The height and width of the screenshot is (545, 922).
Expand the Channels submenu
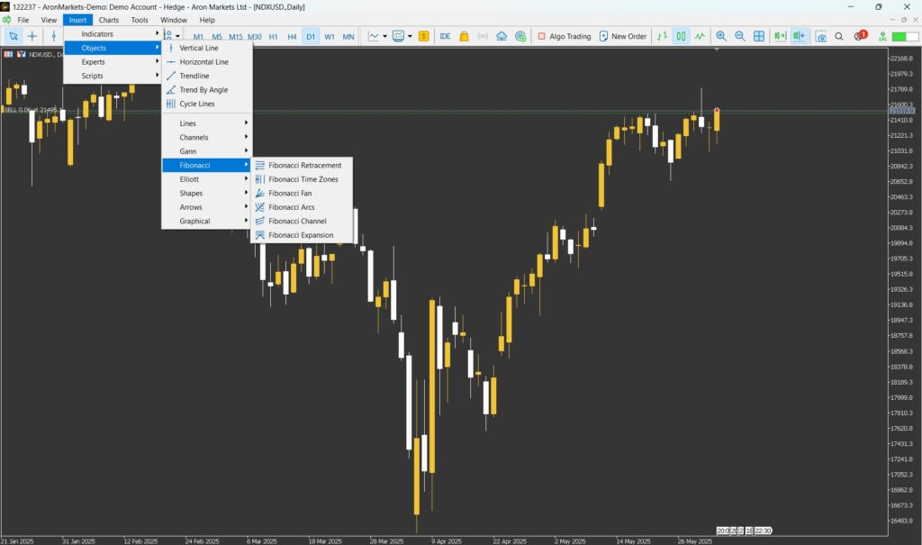pyautogui.click(x=206, y=138)
